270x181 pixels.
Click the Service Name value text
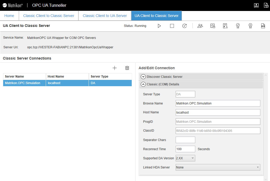point(61,38)
